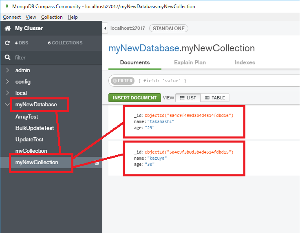Select the admin database
The image size is (300, 233).
click(22, 70)
